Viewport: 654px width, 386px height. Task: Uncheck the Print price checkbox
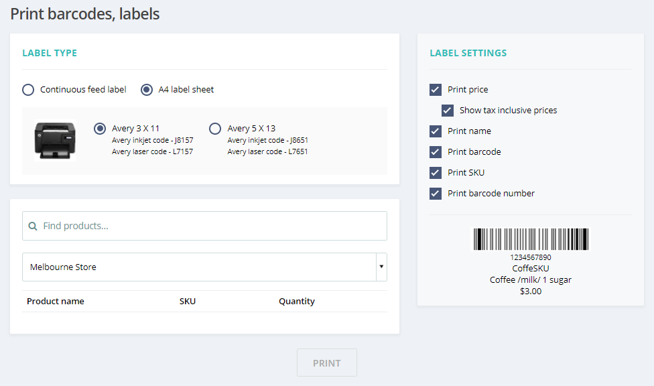(x=436, y=90)
